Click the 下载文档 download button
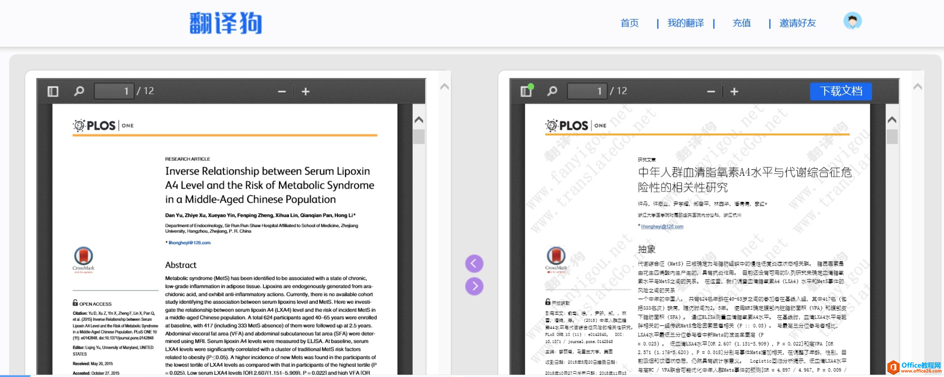Screen dimensions: 944x377 coord(841,91)
